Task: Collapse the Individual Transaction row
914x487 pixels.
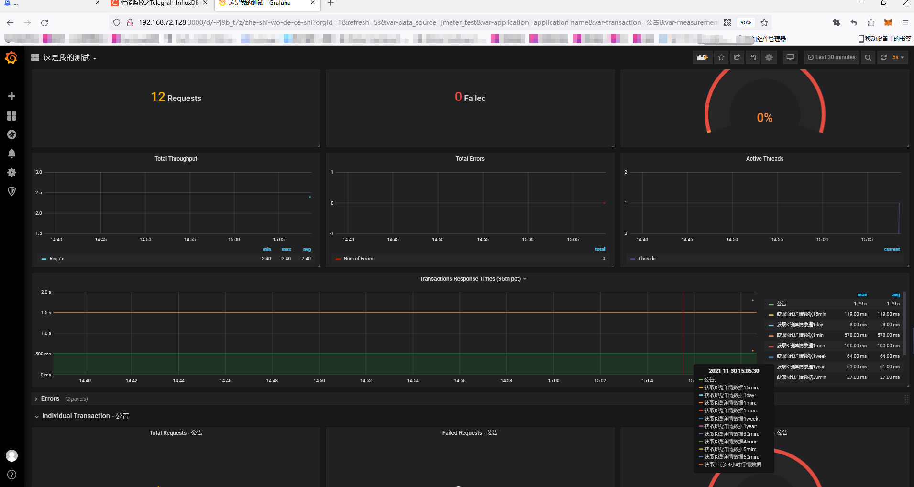Action: [x=85, y=416]
